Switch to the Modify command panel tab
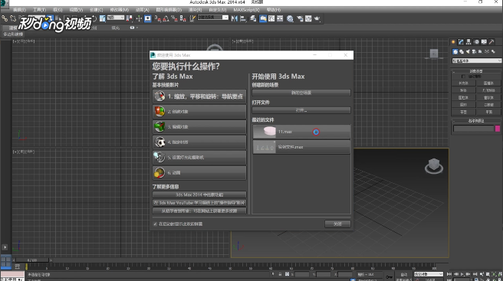Image resolution: width=503 pixels, height=281 pixels. [x=461, y=41]
